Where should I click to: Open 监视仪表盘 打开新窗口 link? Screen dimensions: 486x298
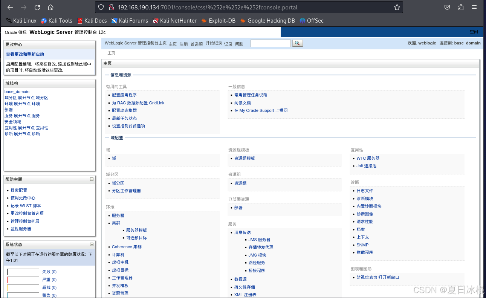click(378, 277)
